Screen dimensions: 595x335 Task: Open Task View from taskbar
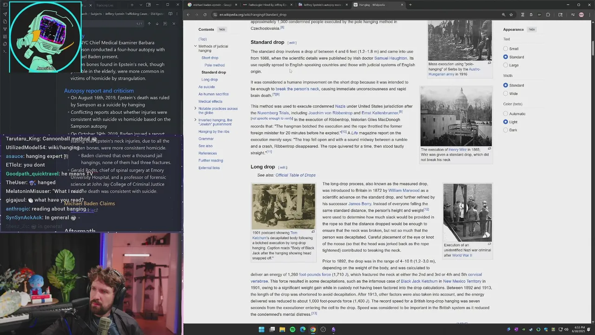(272, 329)
